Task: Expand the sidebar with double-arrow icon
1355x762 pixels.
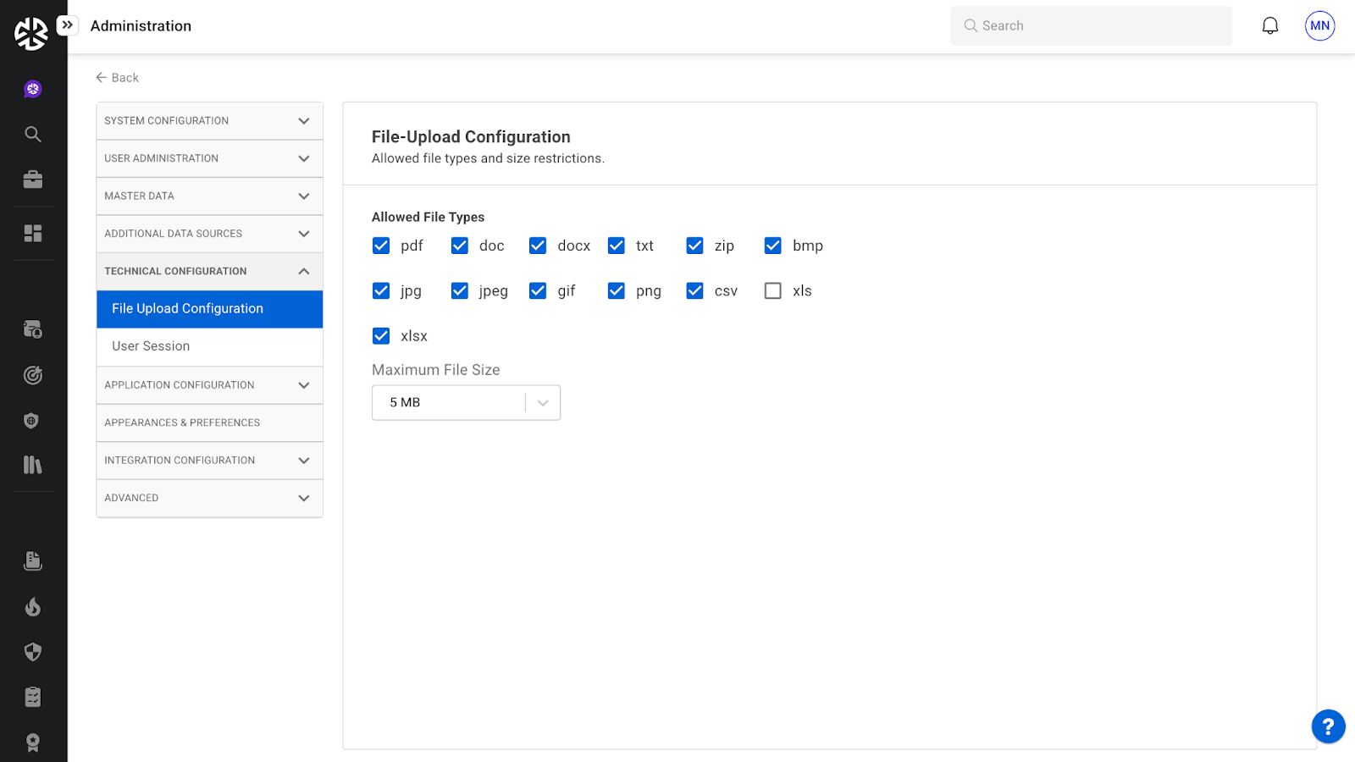Action: pos(68,25)
